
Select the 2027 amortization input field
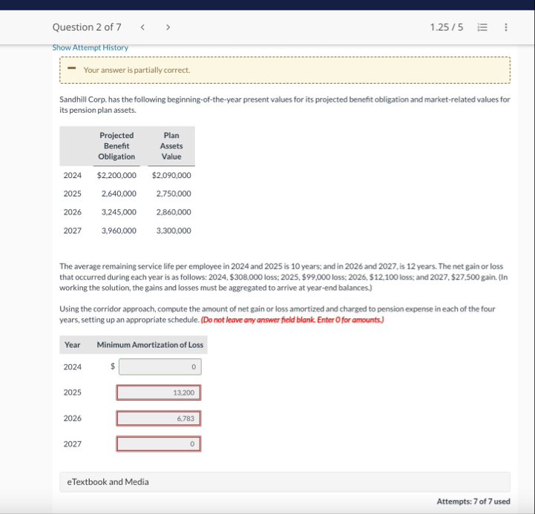pos(159,444)
